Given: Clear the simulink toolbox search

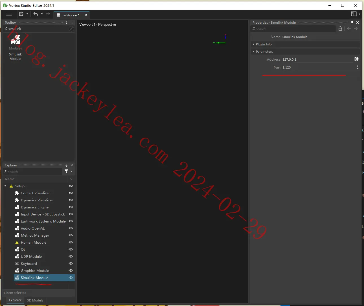Looking at the screenshot, I should click(x=71, y=29).
